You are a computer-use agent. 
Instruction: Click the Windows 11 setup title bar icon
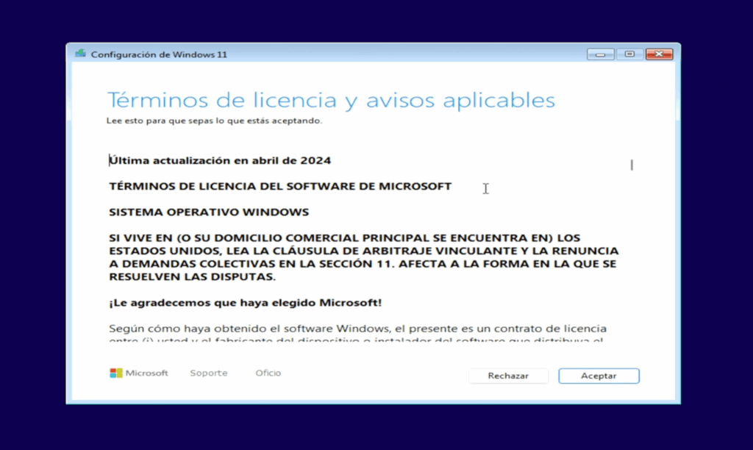point(80,54)
